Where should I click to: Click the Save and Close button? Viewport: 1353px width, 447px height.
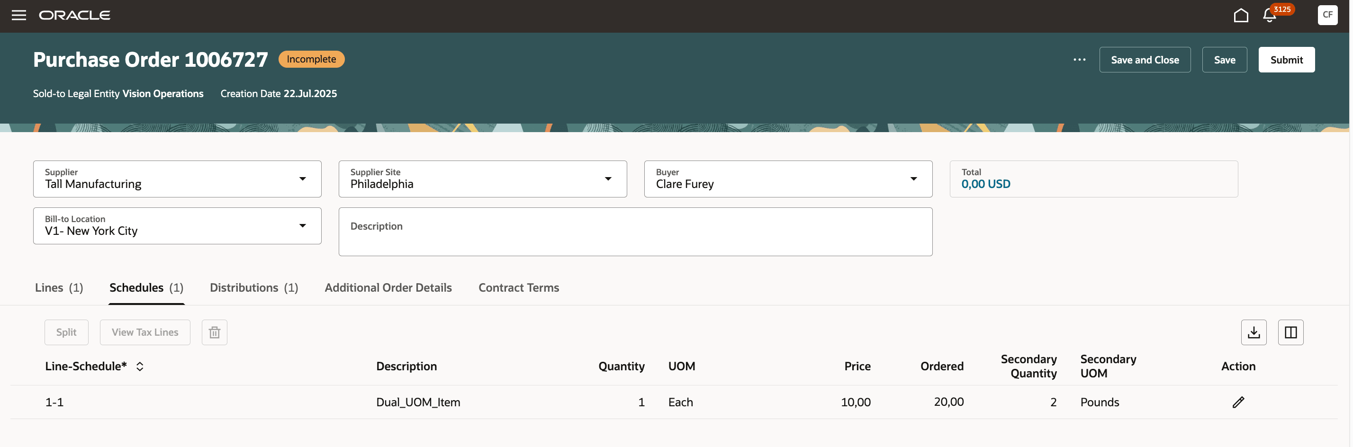pos(1145,60)
